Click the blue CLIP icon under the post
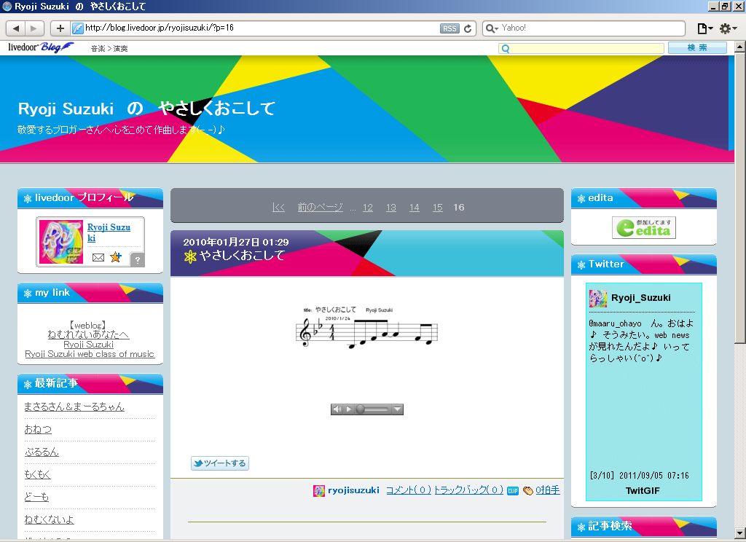The image size is (746, 542). tap(513, 491)
